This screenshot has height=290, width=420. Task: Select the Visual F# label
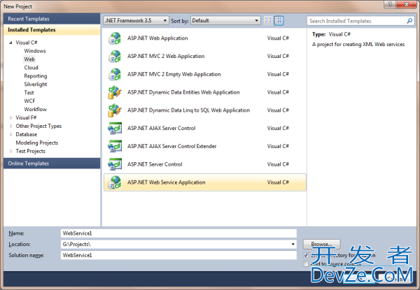[x=26, y=117]
